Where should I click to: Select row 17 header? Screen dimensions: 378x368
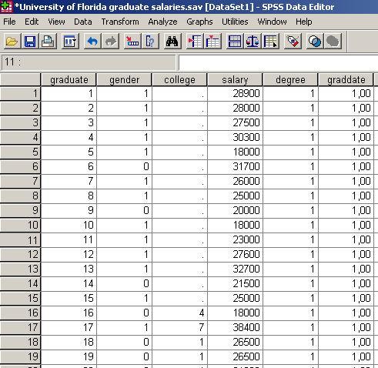[x=20, y=327]
